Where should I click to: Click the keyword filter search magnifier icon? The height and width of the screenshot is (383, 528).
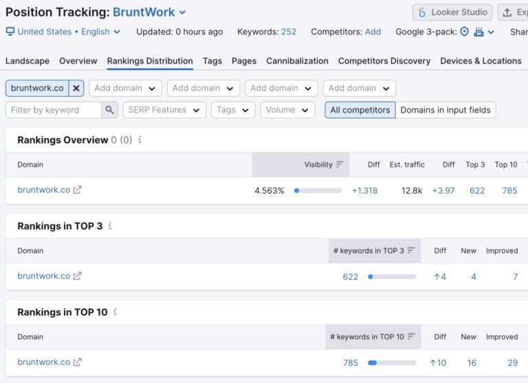click(109, 110)
